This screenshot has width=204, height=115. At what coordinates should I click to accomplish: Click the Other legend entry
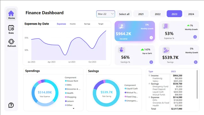click(69, 105)
